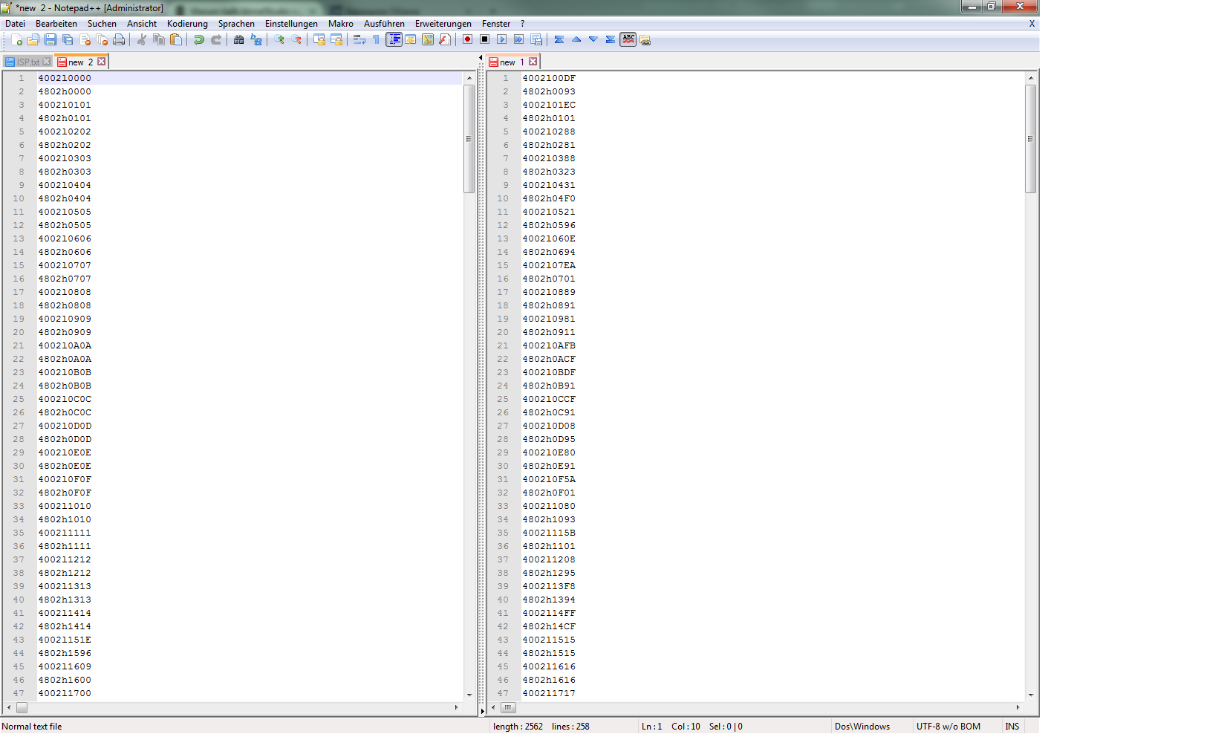Click the Save All toolbar icon
Viewport: 1227px width, 734px height.
[68, 39]
